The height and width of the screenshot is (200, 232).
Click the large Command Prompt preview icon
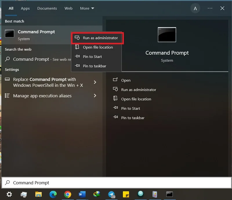pos(167,35)
